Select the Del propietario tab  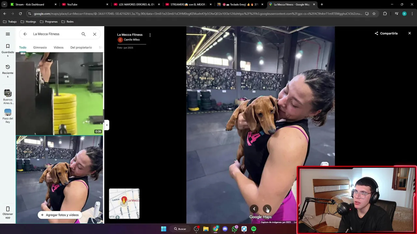click(81, 47)
